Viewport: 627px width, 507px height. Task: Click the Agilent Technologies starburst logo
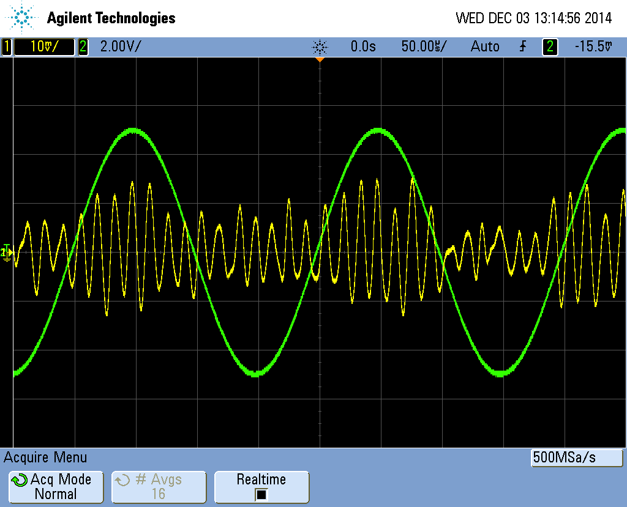pos(22,18)
